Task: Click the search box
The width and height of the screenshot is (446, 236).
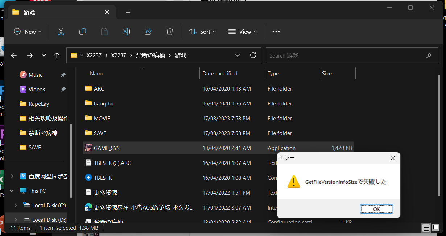Action: (x=344, y=55)
